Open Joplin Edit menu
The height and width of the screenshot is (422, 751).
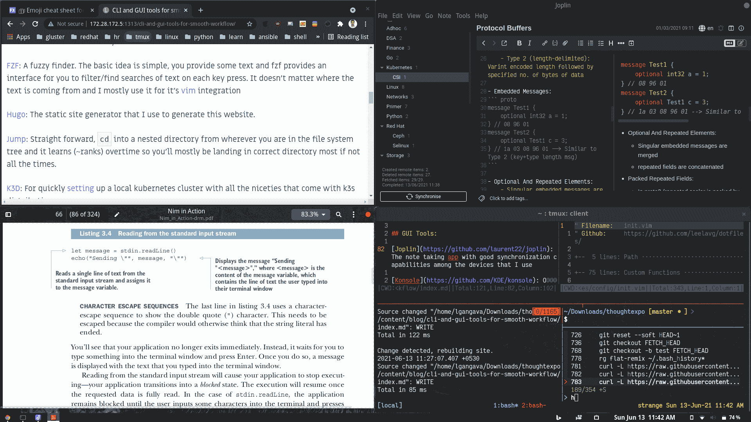397,16
